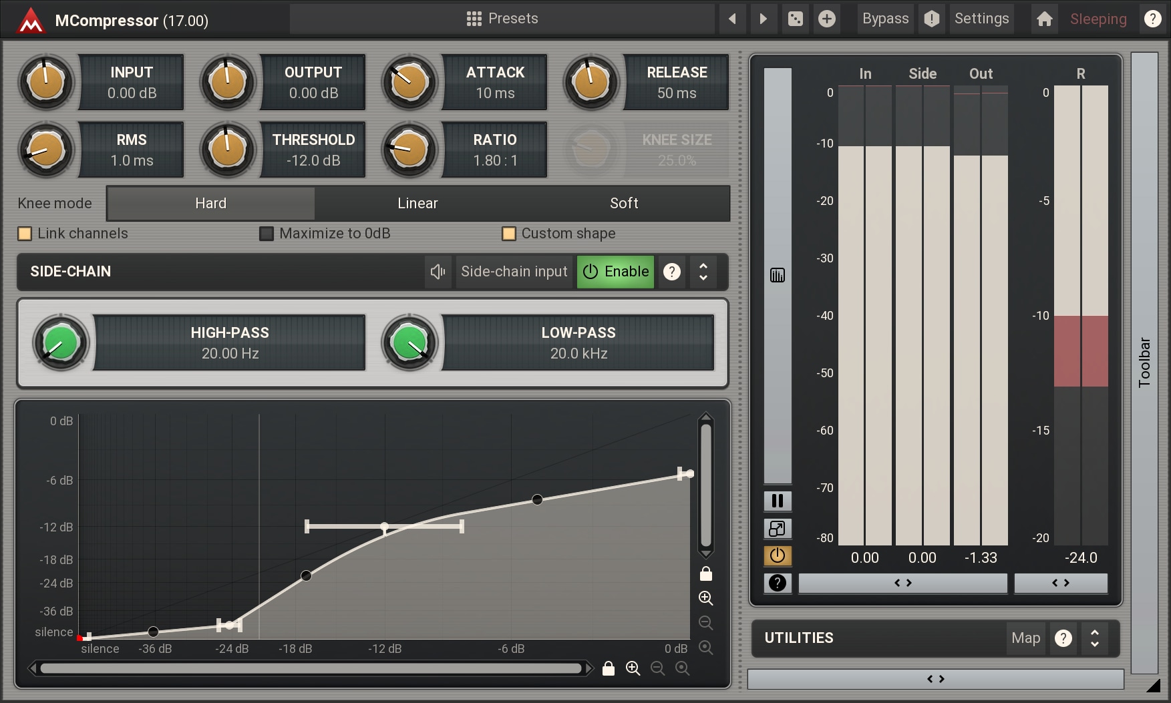This screenshot has height=703, width=1171.
Task: Zoom in the graph horizontally
Action: coord(633,668)
